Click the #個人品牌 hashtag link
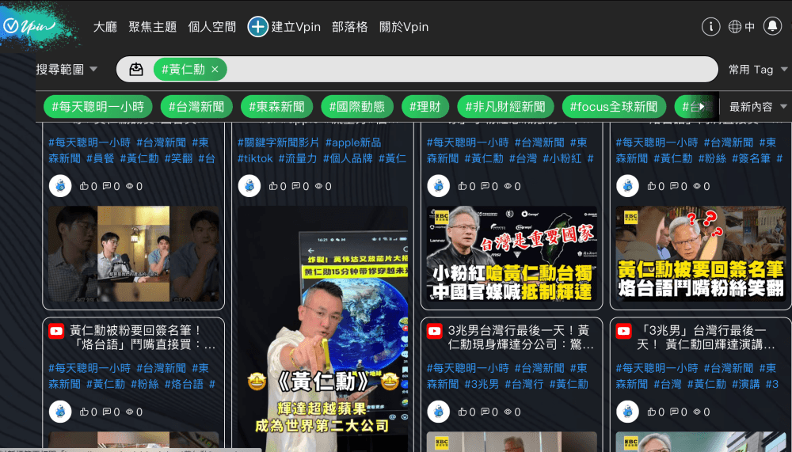 [x=348, y=158]
